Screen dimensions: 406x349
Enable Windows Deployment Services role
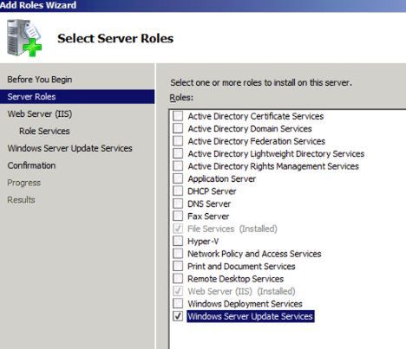click(x=178, y=303)
